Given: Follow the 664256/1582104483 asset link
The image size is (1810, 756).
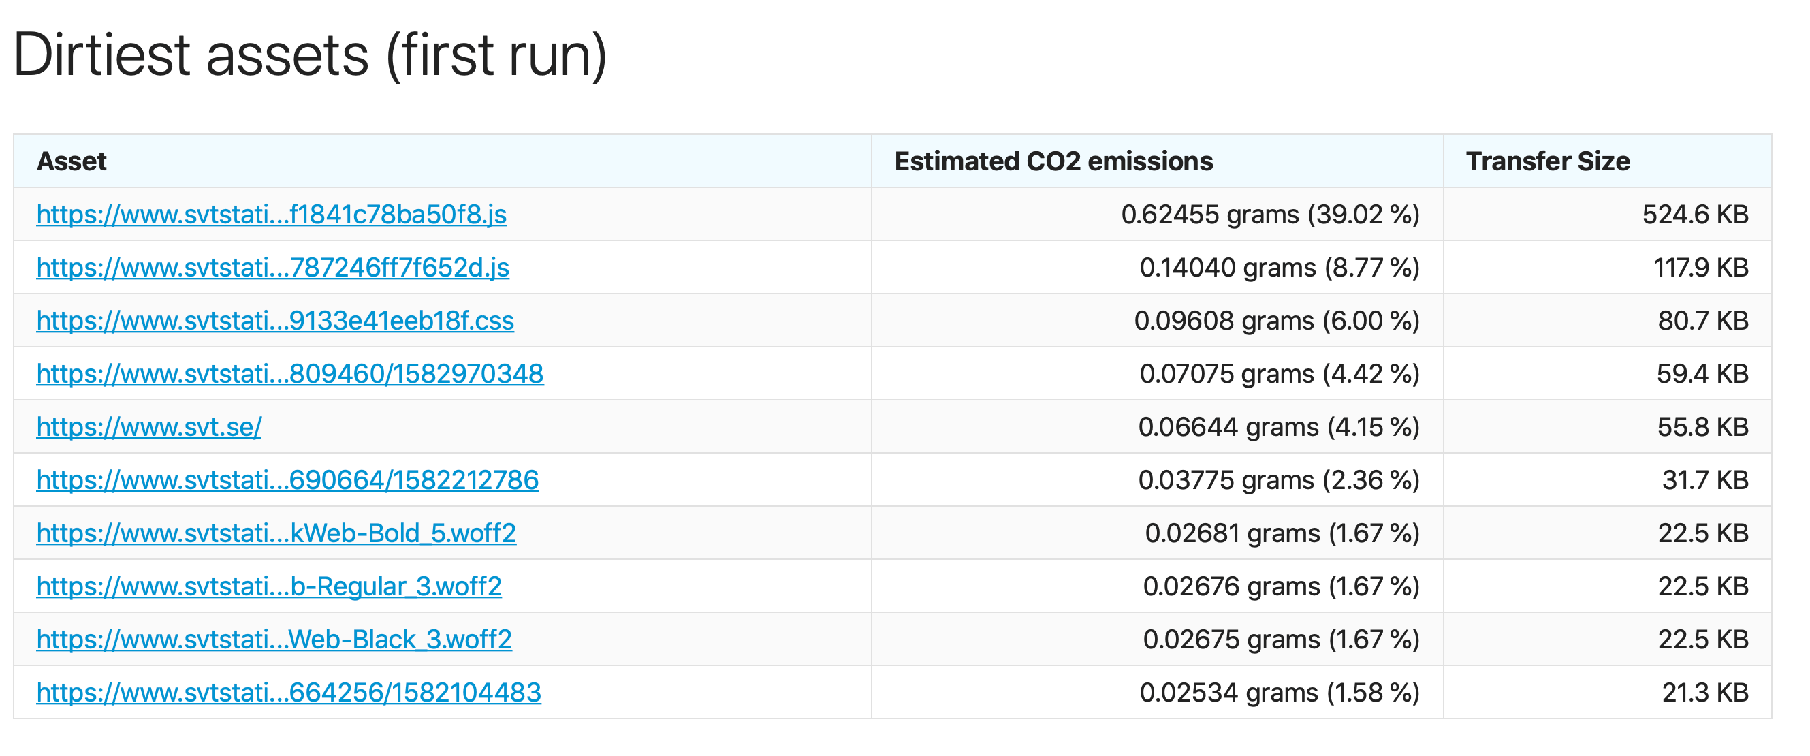Looking at the screenshot, I should 289,693.
